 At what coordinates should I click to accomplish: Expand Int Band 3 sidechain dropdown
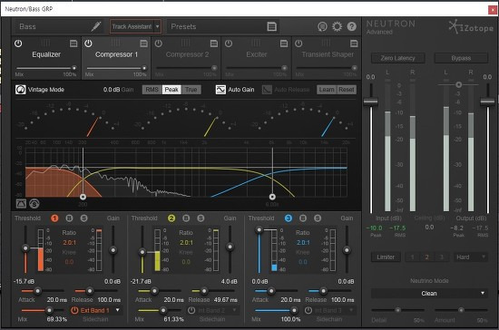coord(351,310)
